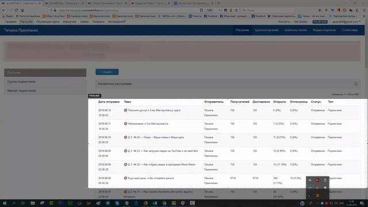
Task: Click the red icon in the tray popup
Action: tap(317, 180)
